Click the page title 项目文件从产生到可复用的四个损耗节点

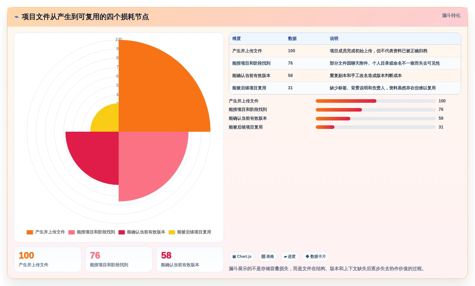pos(85,17)
